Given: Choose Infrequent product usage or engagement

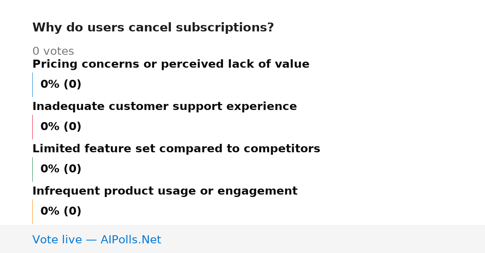Looking at the screenshot, I should [x=165, y=191].
